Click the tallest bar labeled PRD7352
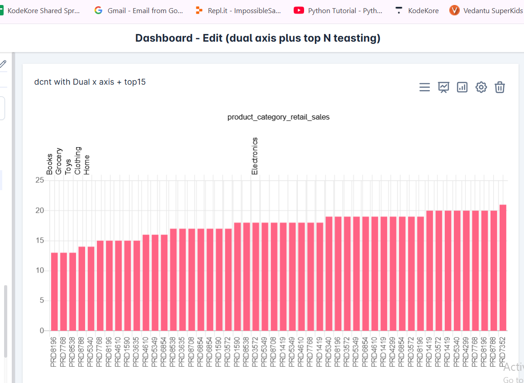 (x=503, y=267)
